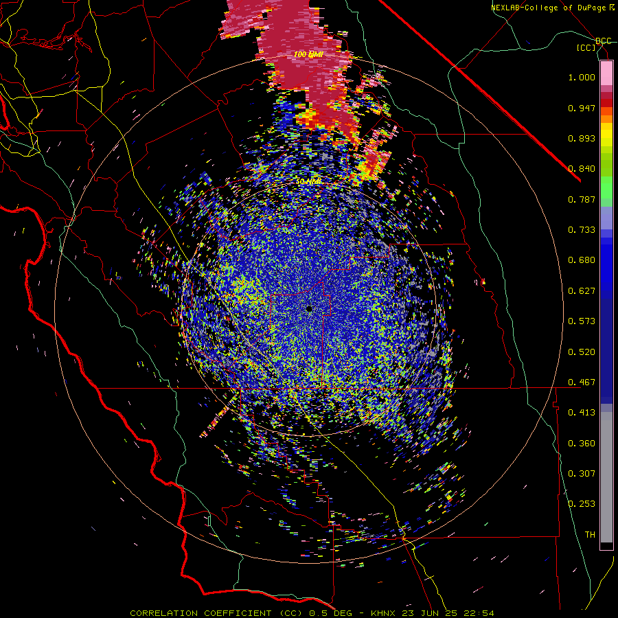Click the 0.413 color scale value
The height and width of the screenshot is (618, 618).
click(x=582, y=413)
